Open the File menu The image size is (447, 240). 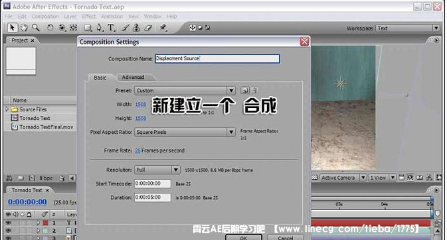point(9,17)
